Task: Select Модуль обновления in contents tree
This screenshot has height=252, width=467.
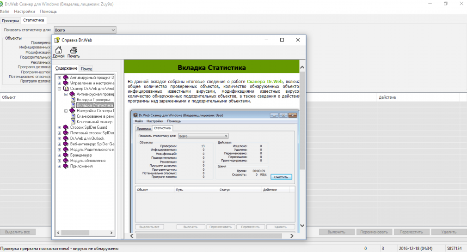Action: (88, 161)
